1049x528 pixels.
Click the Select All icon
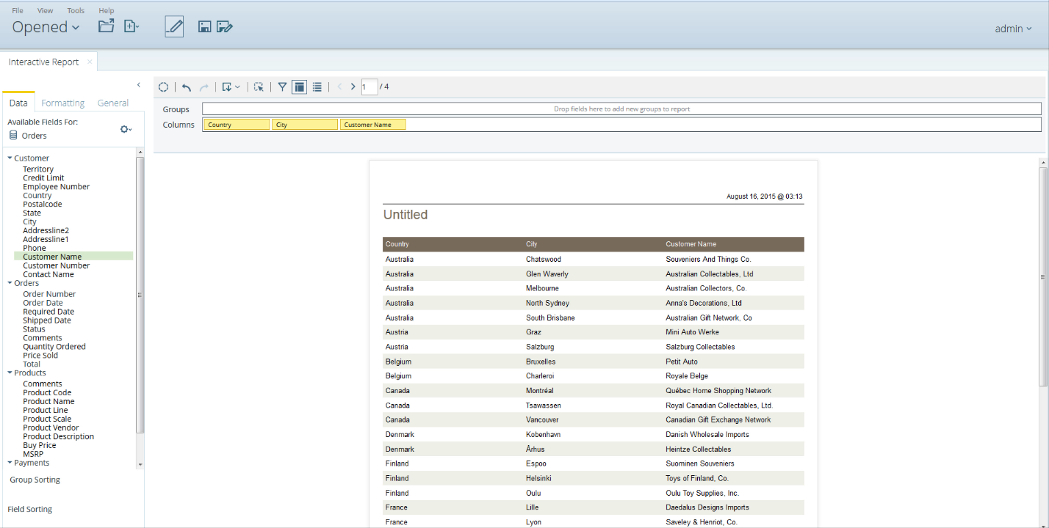pos(259,87)
